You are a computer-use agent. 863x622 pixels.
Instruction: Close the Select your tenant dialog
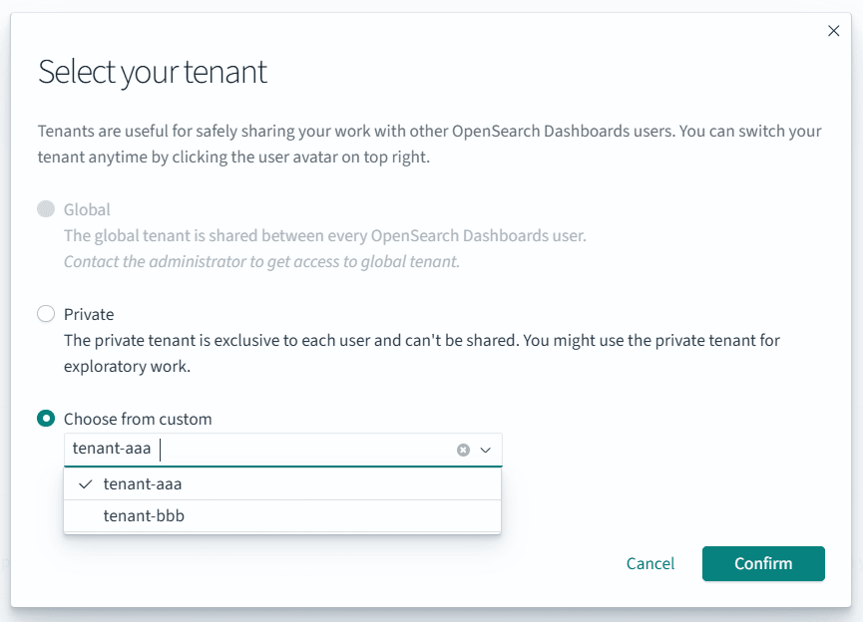(833, 31)
